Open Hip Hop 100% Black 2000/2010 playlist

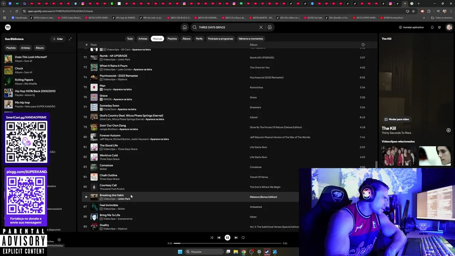pos(38,93)
